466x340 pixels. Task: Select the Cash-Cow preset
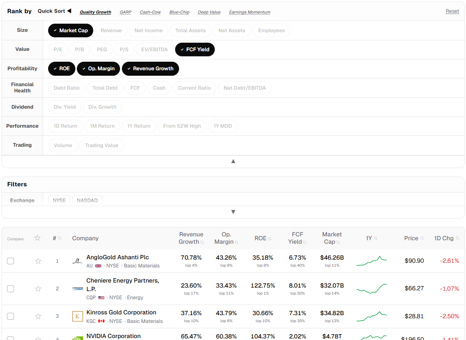tap(150, 12)
